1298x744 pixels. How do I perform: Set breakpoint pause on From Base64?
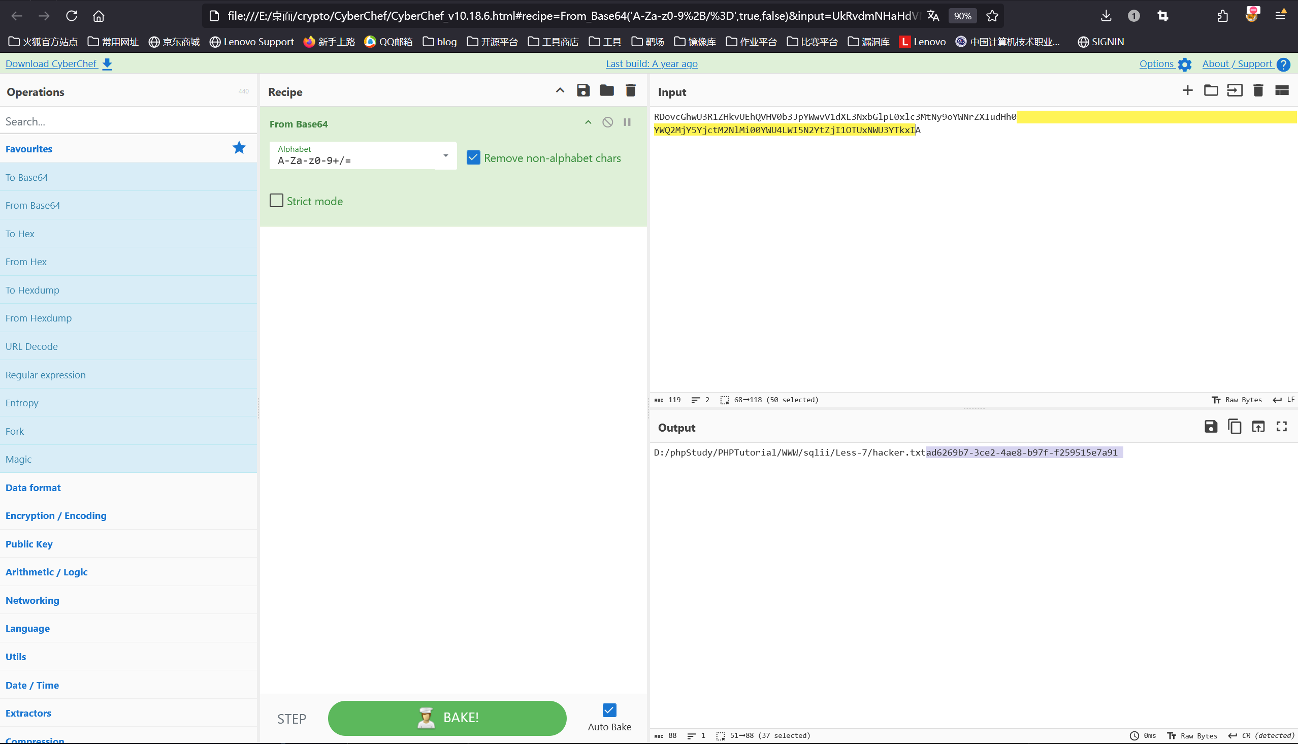tap(627, 122)
